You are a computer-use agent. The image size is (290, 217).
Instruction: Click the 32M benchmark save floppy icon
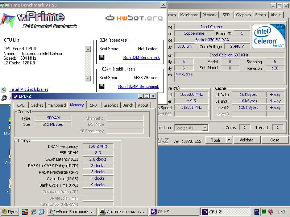(x=102, y=58)
